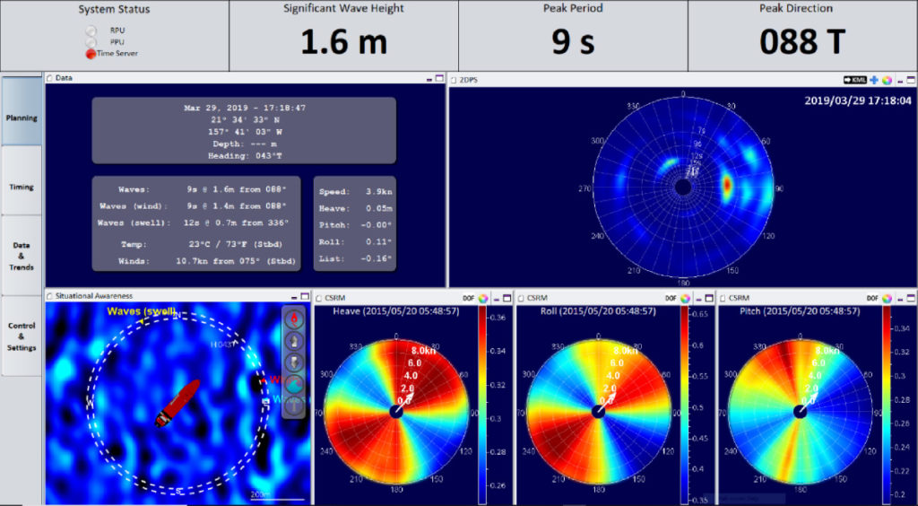Open color wheel in the Heave CSRM panel
The height and width of the screenshot is (506, 918).
pyautogui.click(x=482, y=297)
